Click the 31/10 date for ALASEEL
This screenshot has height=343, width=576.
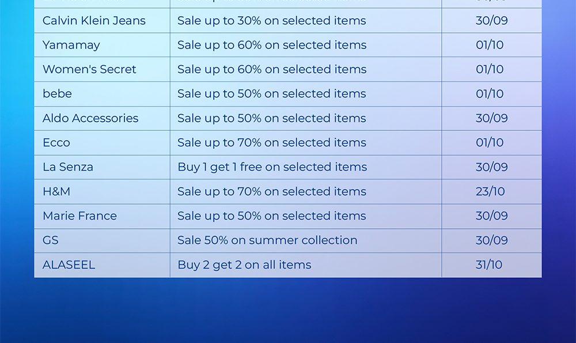489,265
